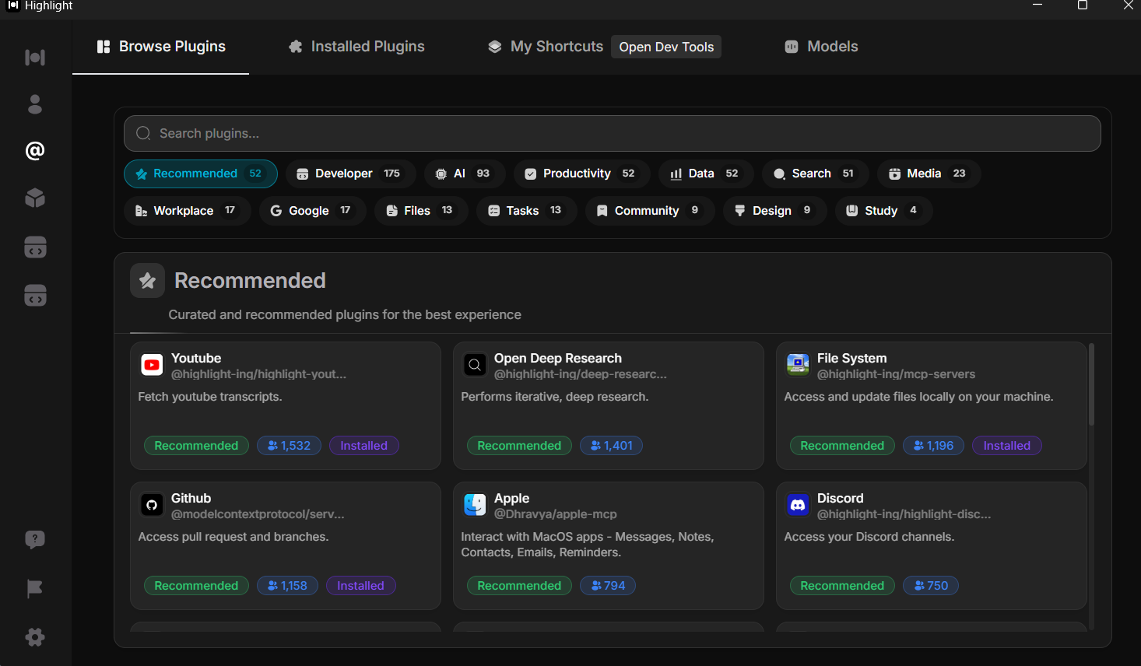The width and height of the screenshot is (1141, 666).
Task: Open the profile person icon in sidebar
Action: click(35, 104)
